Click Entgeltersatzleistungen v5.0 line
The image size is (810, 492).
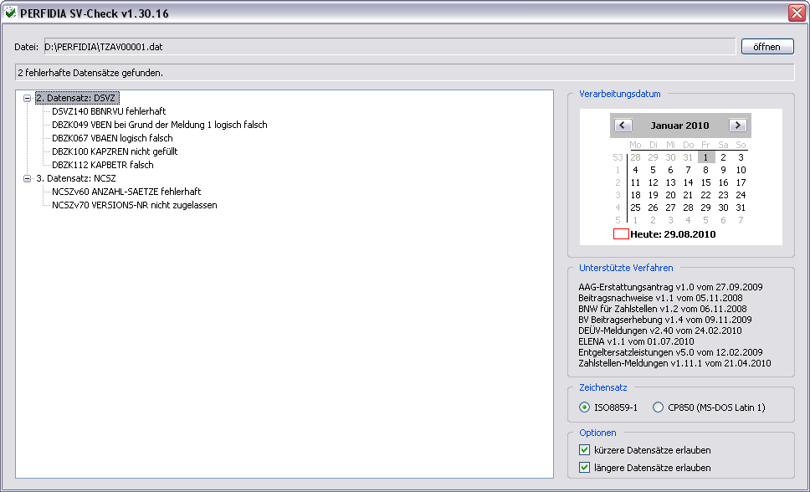click(x=670, y=352)
